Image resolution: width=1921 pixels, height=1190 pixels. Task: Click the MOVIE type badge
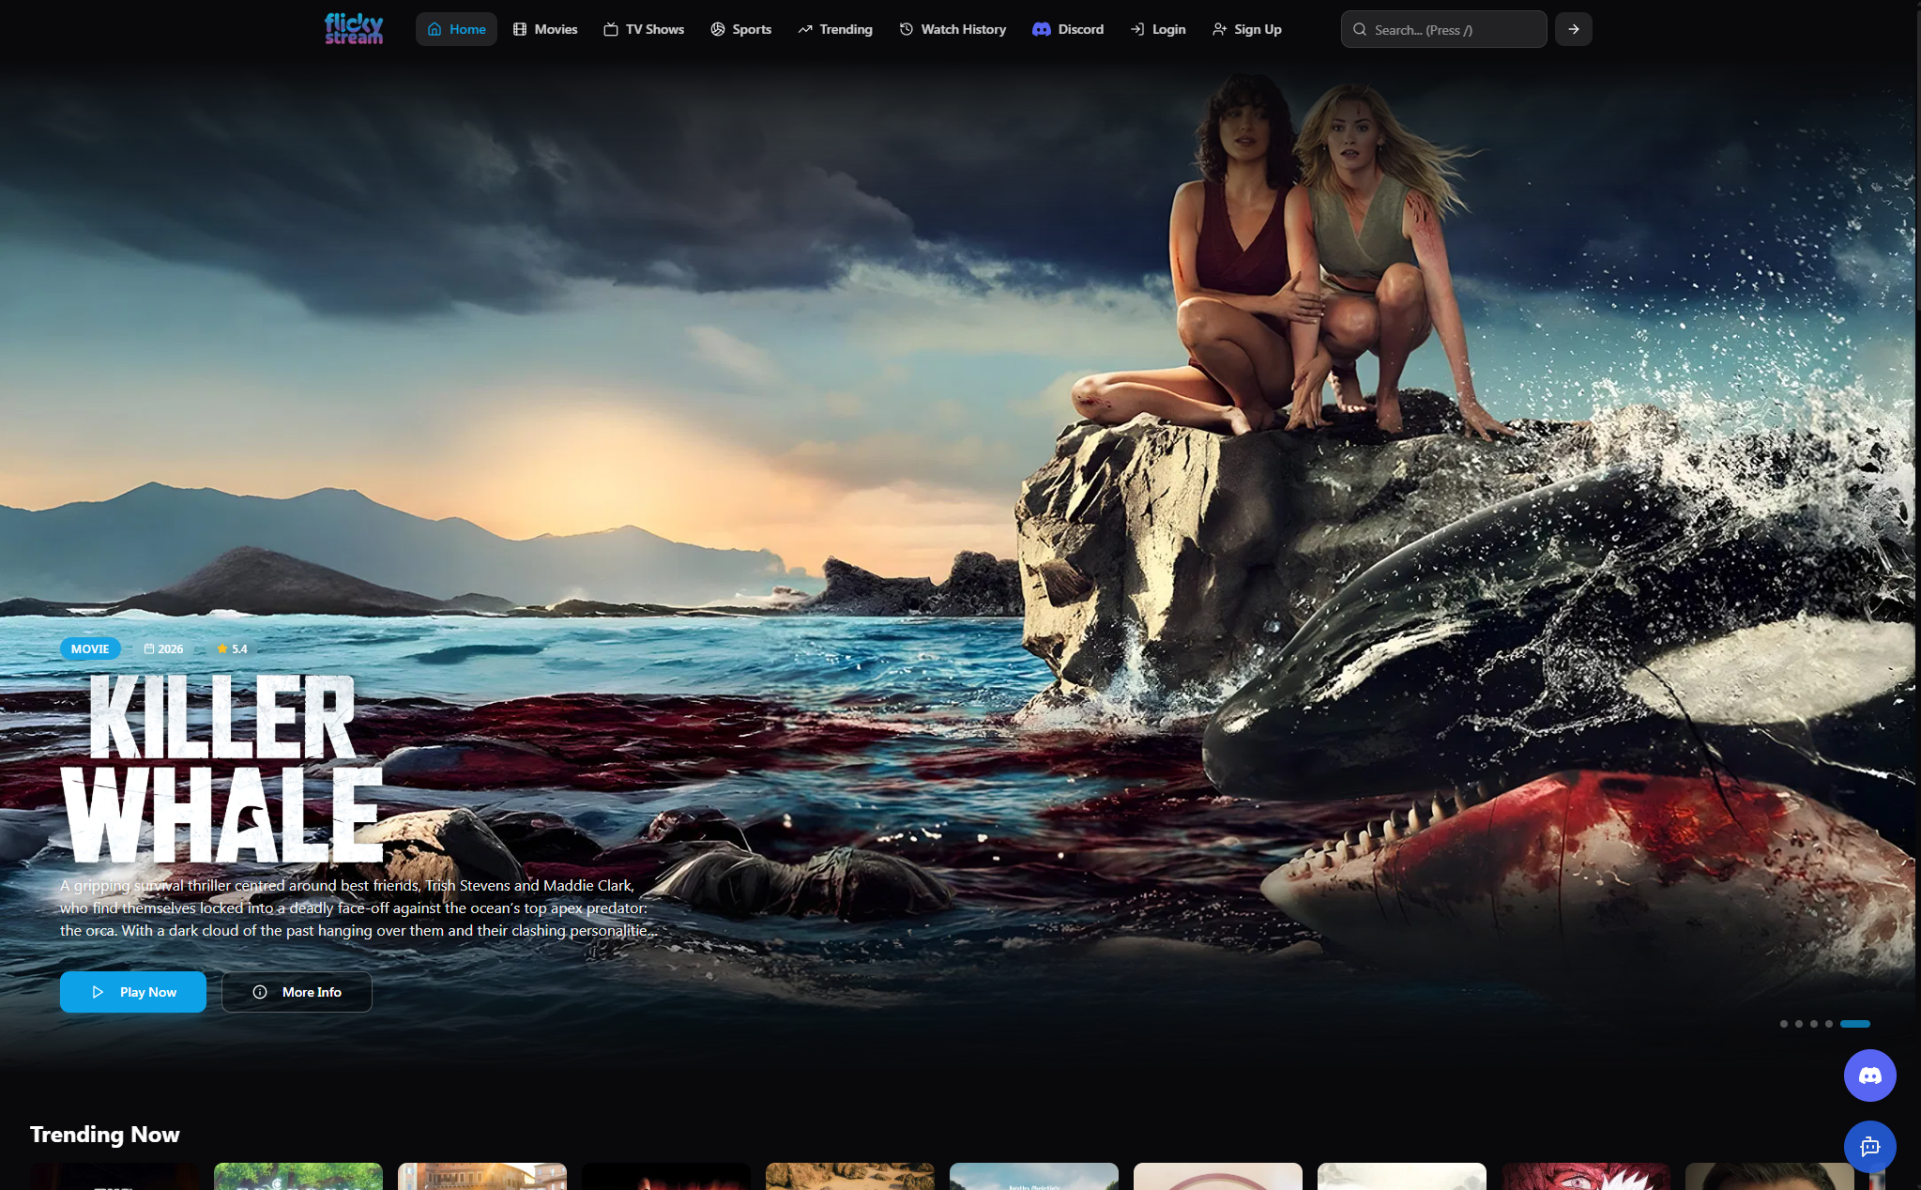click(90, 648)
